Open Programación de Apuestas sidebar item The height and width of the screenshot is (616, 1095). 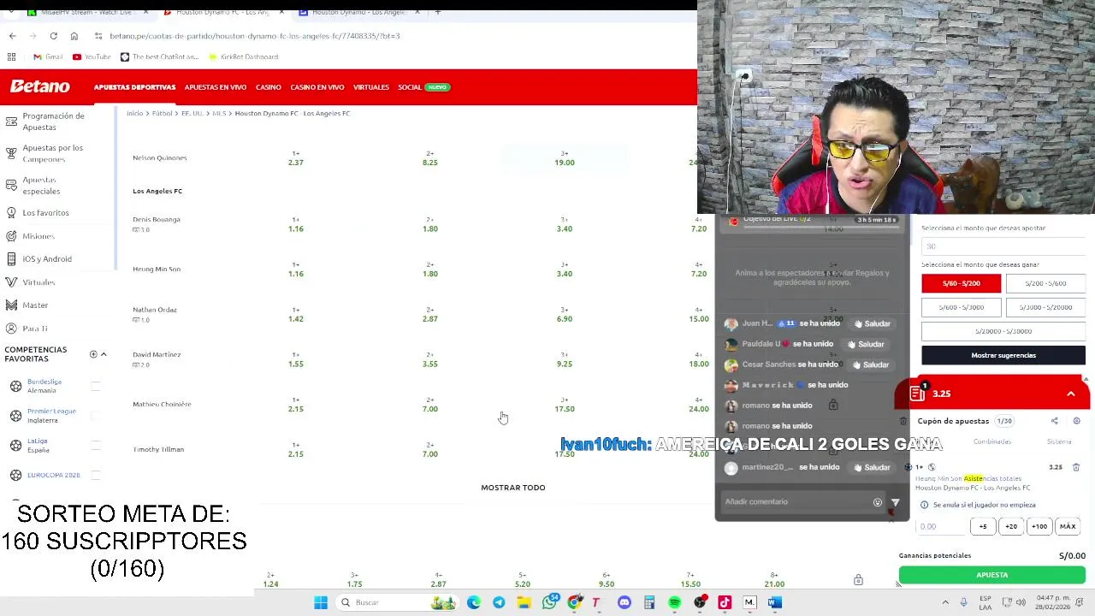click(53, 121)
